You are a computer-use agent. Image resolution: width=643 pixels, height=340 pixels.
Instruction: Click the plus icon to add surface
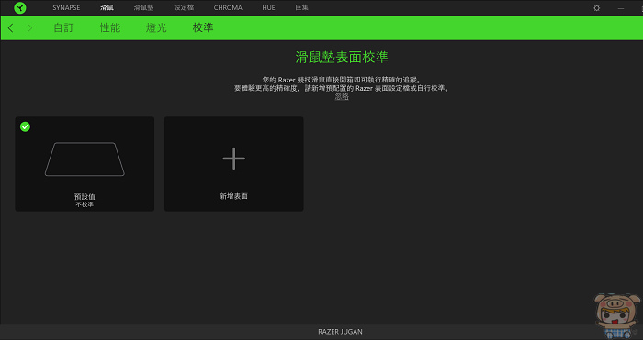[233, 159]
